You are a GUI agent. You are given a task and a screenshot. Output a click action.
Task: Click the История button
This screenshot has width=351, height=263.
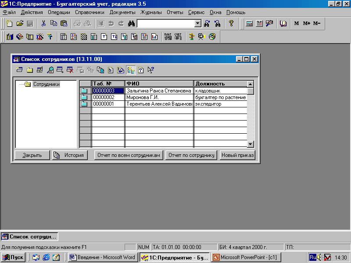pyautogui.click(x=70, y=155)
